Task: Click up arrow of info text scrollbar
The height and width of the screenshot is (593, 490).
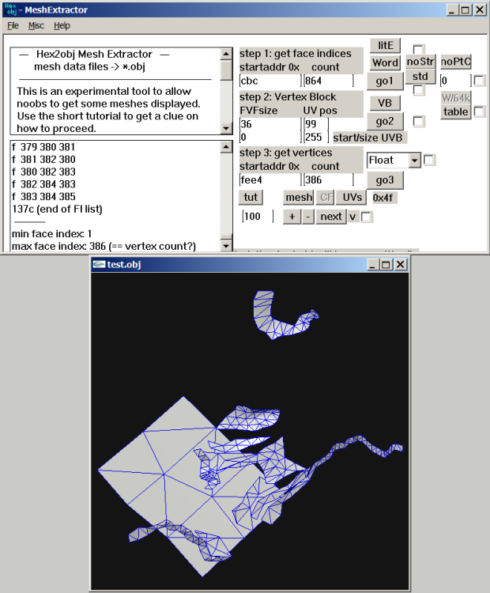Action: pos(226,54)
